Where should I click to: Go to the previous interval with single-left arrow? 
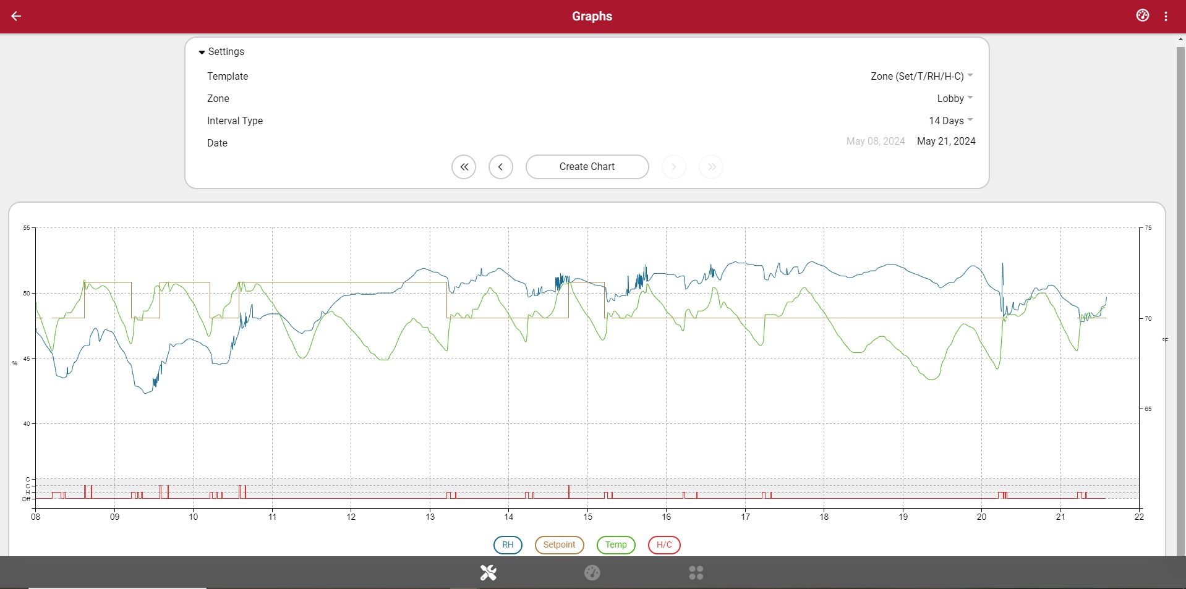click(x=501, y=167)
